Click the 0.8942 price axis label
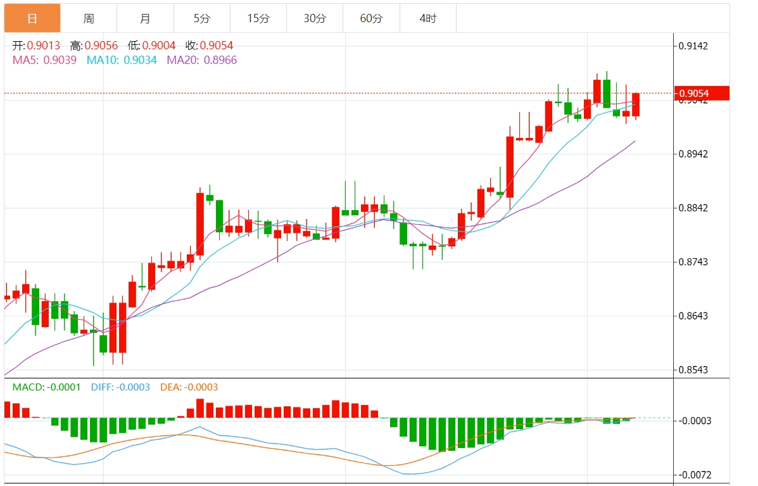This screenshot has height=486, width=758. point(693,154)
